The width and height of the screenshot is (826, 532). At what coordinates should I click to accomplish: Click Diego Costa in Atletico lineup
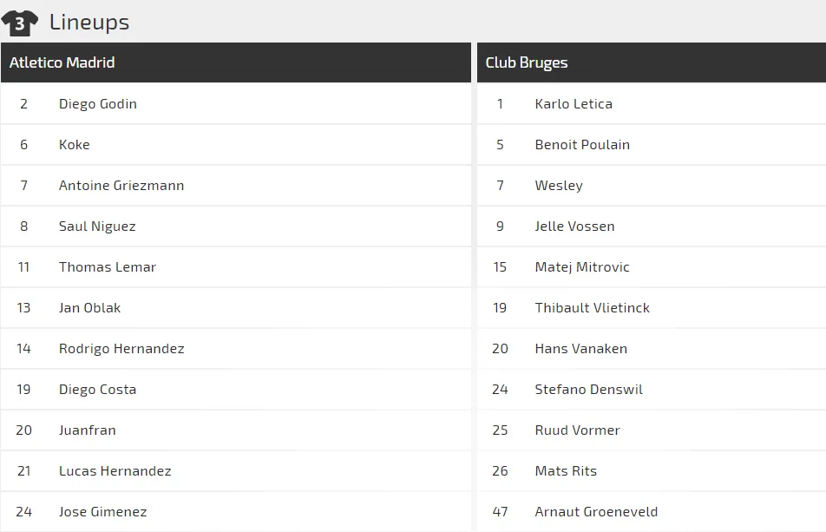pyautogui.click(x=98, y=389)
